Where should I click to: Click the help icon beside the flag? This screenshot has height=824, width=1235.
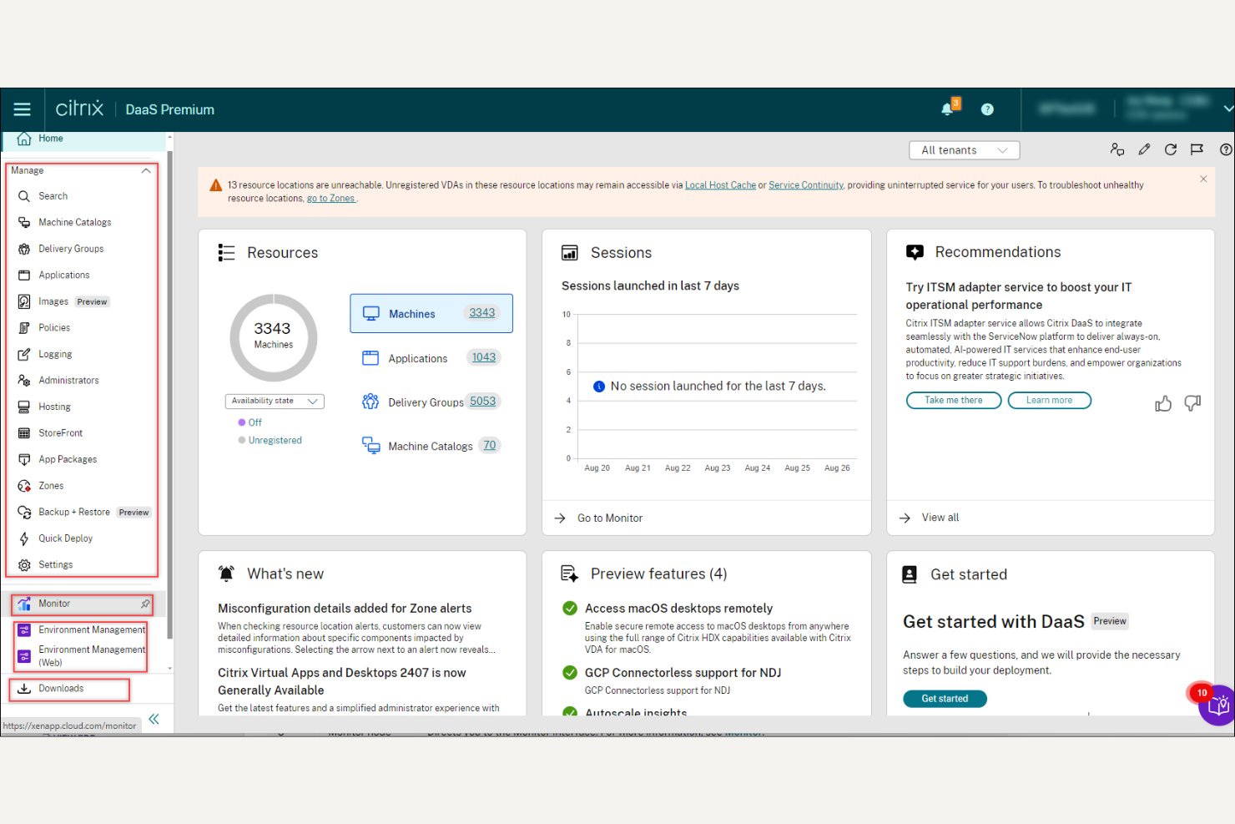point(1225,149)
